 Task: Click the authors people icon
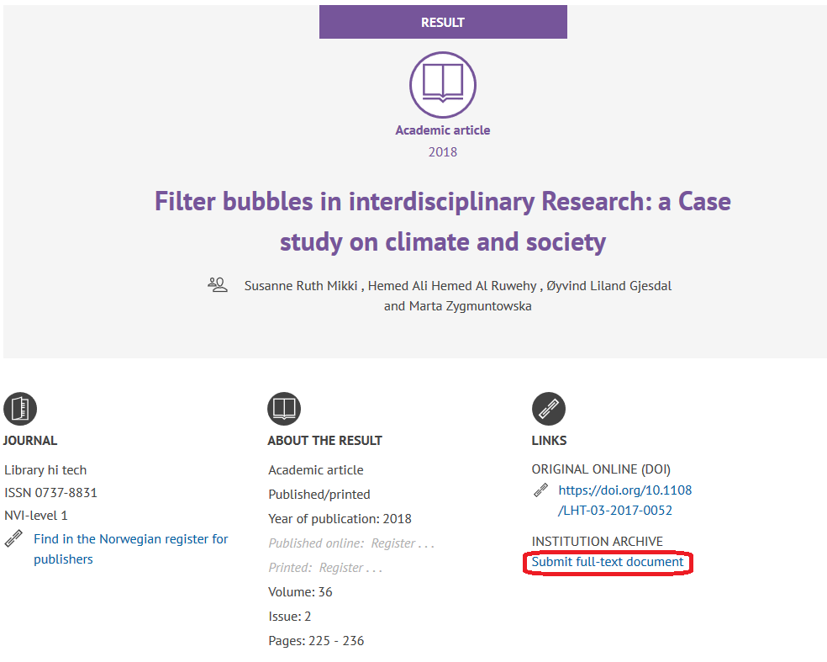coord(218,285)
